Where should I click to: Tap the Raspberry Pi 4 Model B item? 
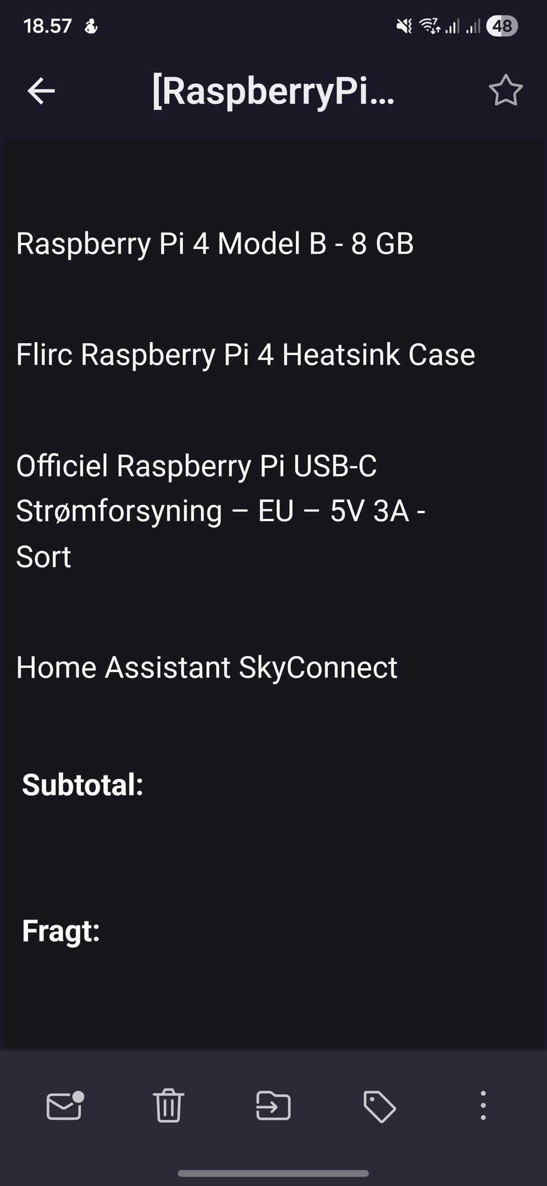(x=215, y=243)
